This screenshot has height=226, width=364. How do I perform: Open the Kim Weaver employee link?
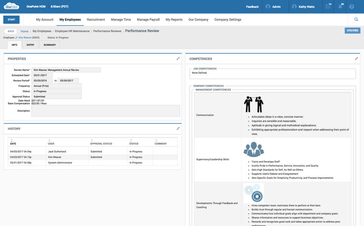coord(25,37)
